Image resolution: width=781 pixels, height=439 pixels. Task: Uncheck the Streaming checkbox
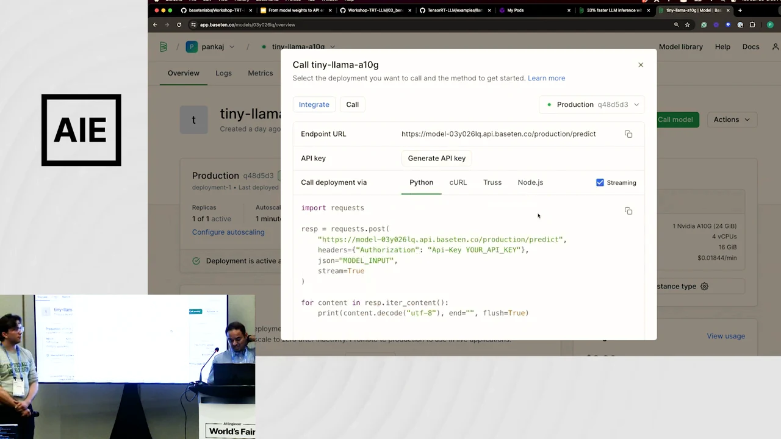pos(600,182)
